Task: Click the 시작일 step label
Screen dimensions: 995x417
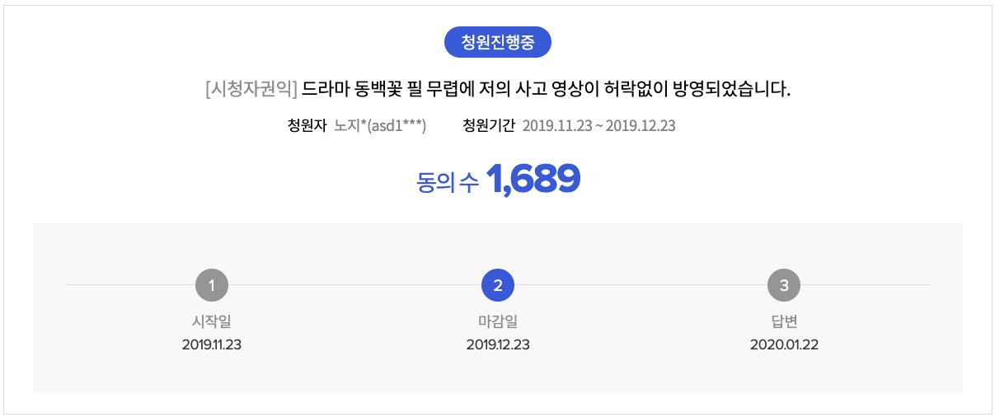Action: (x=212, y=321)
